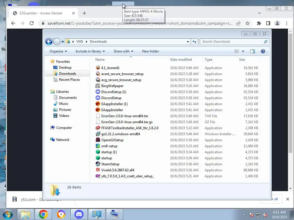Bookmark this page with the star icon
This screenshot has height=220, width=294.
click(247, 23)
